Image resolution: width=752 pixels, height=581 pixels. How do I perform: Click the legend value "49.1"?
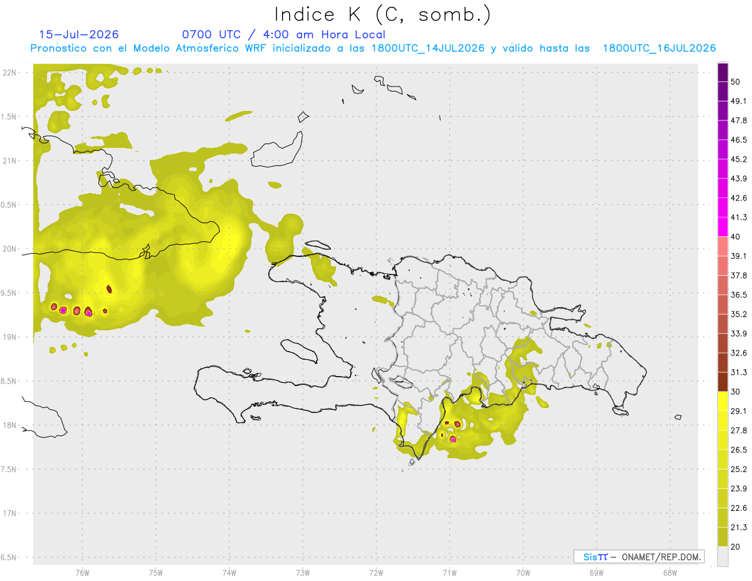(x=739, y=101)
